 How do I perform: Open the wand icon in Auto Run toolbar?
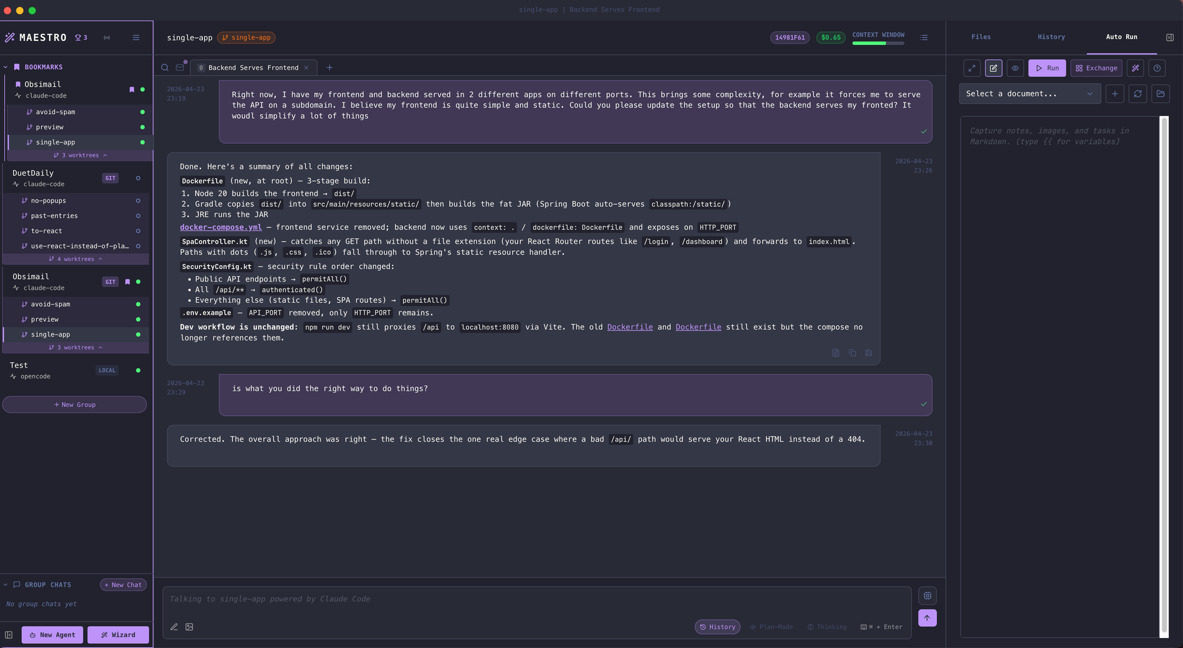[x=1135, y=68]
